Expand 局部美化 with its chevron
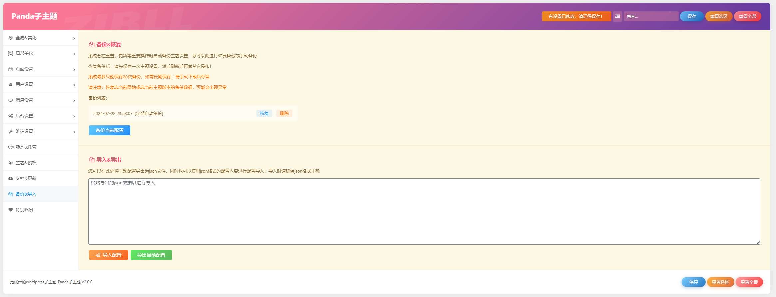This screenshot has height=297, width=776. point(74,54)
